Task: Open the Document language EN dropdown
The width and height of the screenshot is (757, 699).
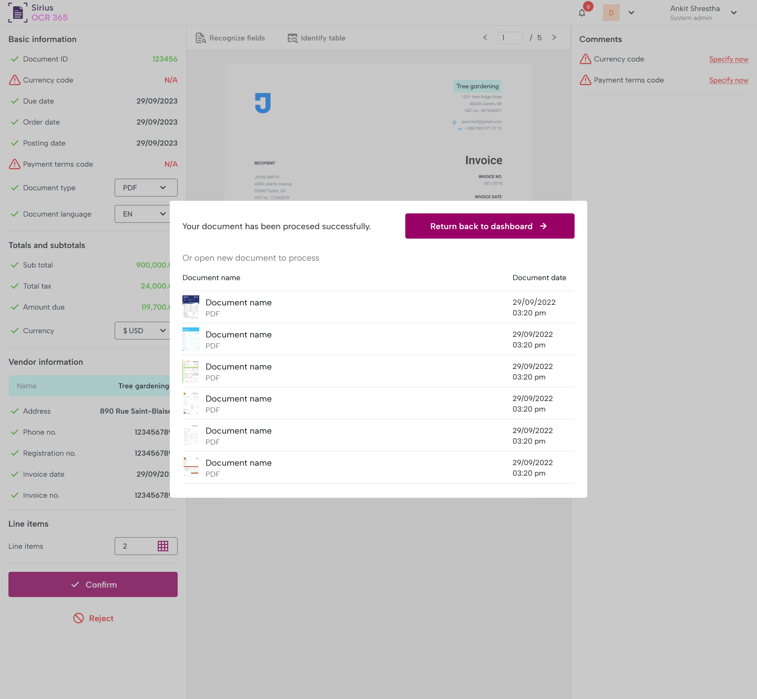Action: coord(146,214)
